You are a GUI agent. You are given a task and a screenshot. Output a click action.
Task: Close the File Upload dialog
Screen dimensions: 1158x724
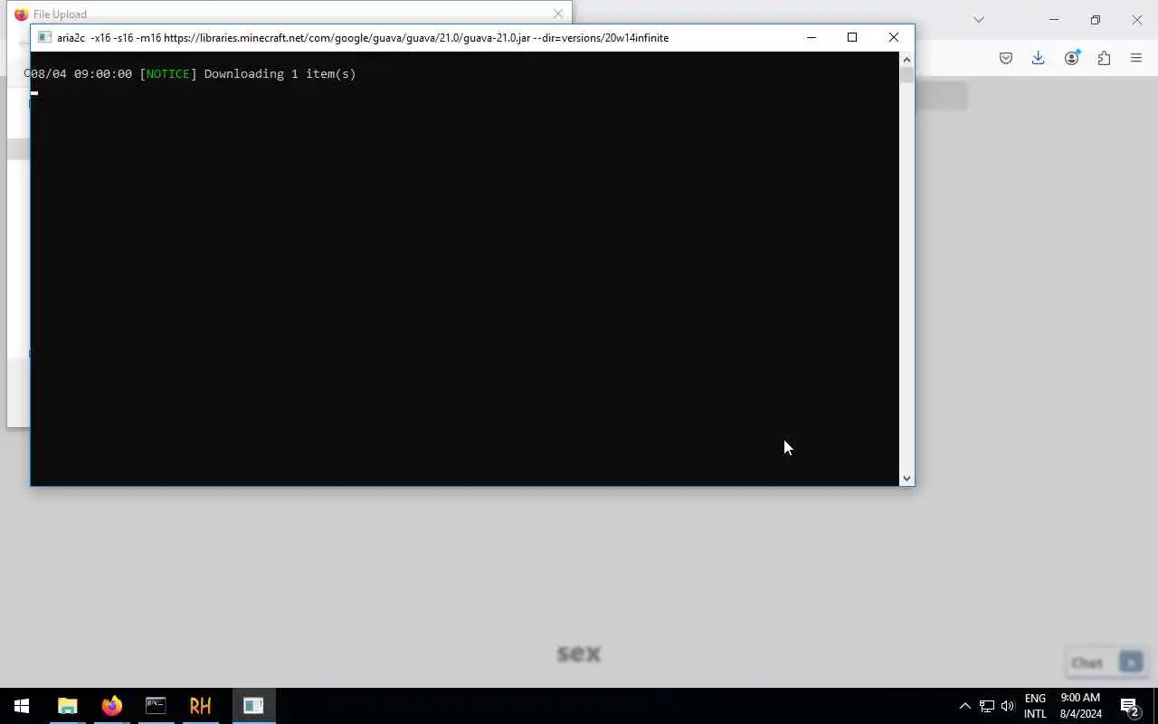(x=558, y=14)
